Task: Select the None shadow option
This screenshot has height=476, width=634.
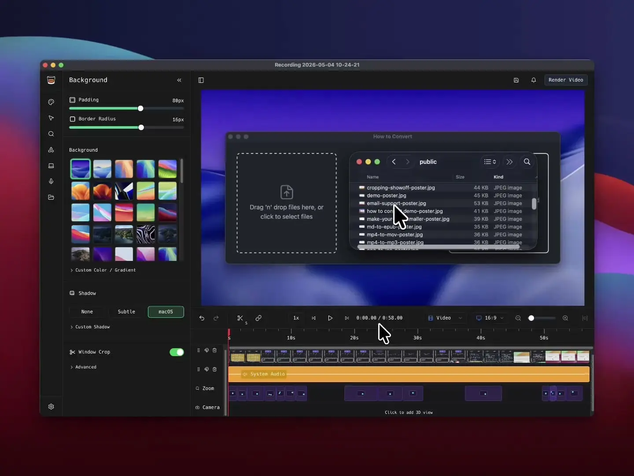Action: coord(87,312)
